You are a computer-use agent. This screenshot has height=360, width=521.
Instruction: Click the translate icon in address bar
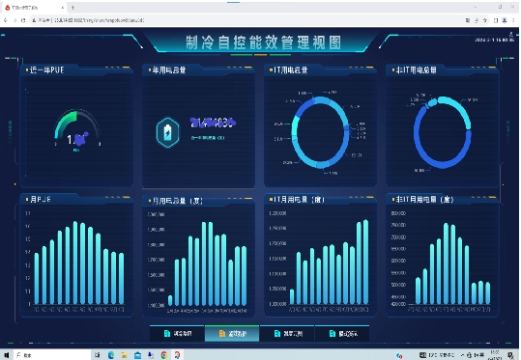(x=468, y=20)
